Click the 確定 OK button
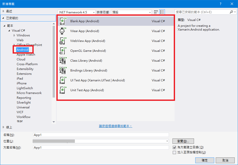 point(205,160)
